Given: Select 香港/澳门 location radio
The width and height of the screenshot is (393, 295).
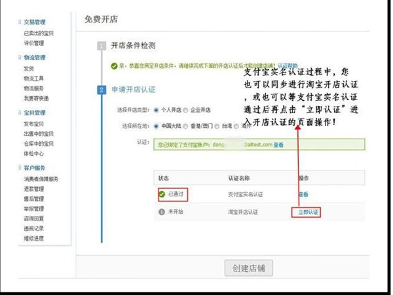Looking at the screenshot, I should click(185, 126).
